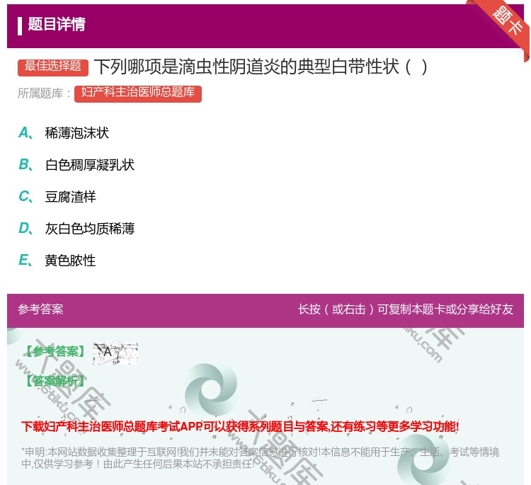Pick option C 豆腐渣样
This screenshot has height=485, width=531.
tap(70, 197)
